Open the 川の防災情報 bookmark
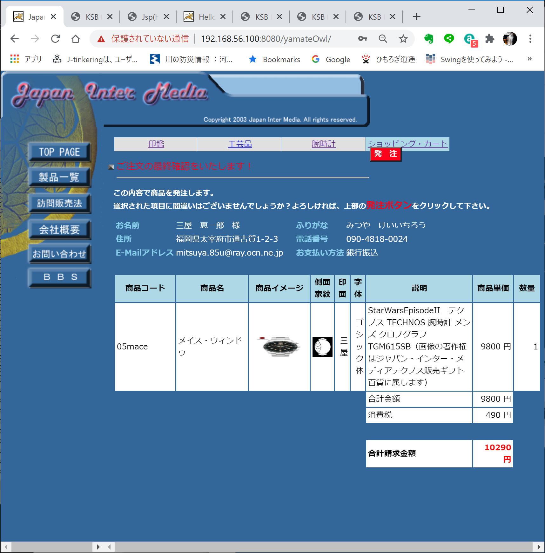Screen dimensions: 545x553 (191, 59)
